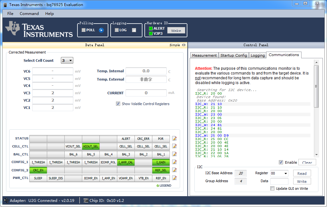Click the LEGEND link
The width and height of the screenshot is (327, 207).
click(x=165, y=186)
